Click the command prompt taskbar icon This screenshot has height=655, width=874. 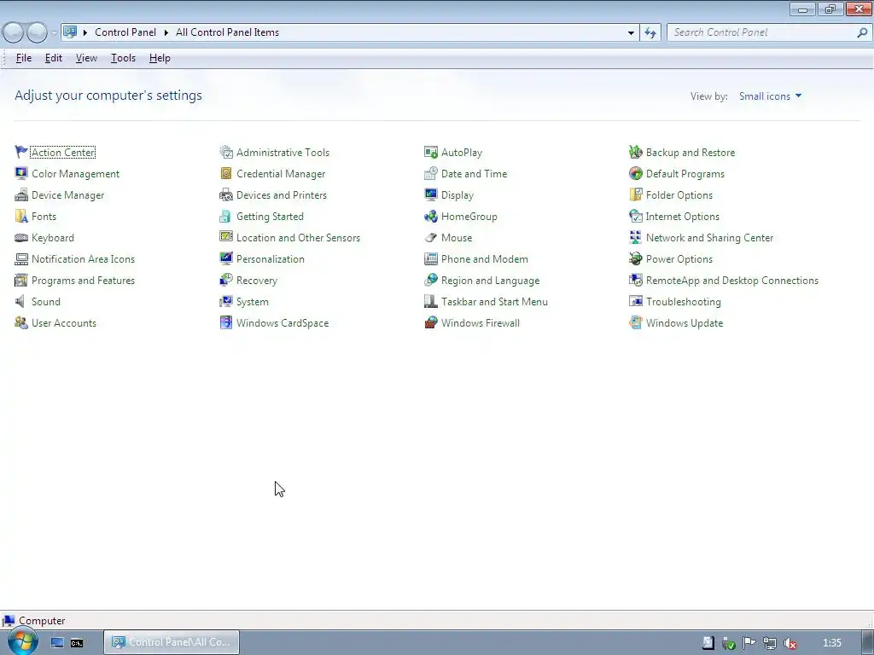tap(77, 643)
